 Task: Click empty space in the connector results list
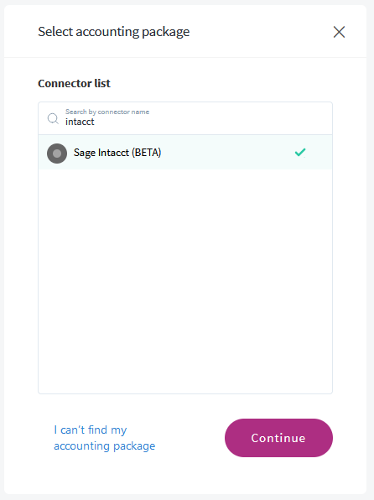point(185,280)
